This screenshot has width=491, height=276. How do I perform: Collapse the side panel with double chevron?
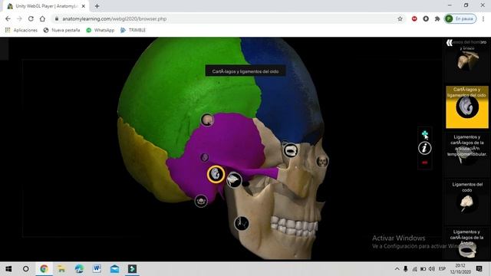[x=450, y=43]
